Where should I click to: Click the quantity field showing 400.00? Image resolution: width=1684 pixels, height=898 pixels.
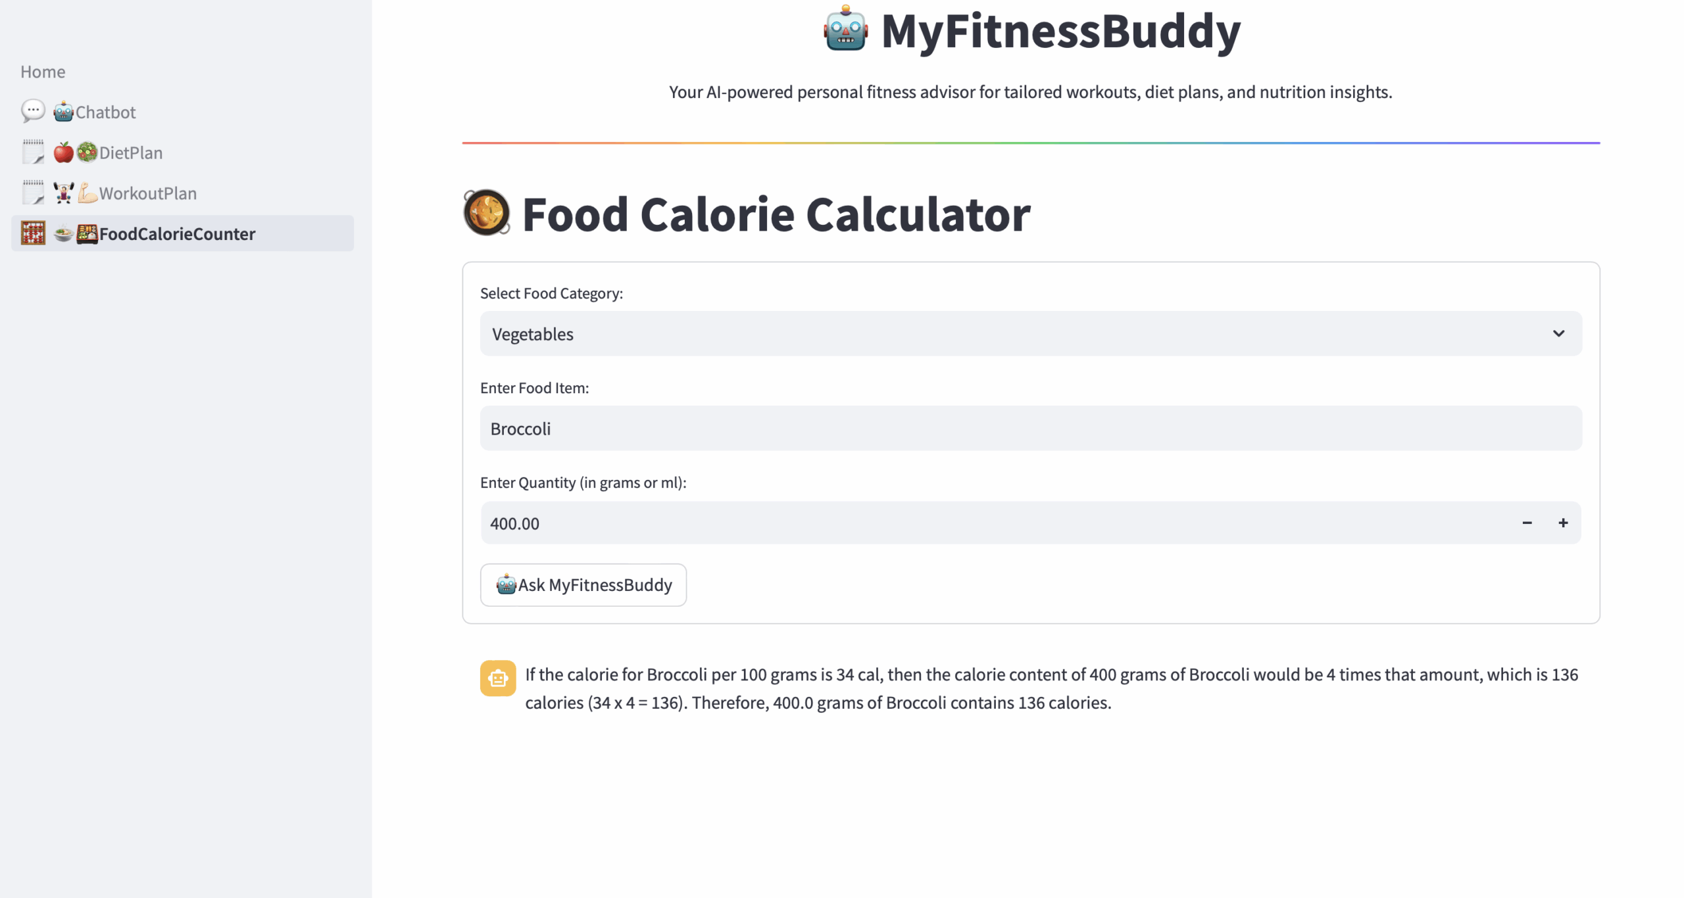[x=993, y=523]
